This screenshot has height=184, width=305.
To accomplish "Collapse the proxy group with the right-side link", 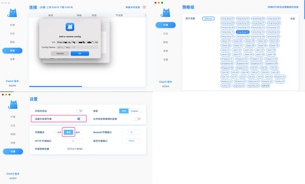I will click(x=293, y=19).
